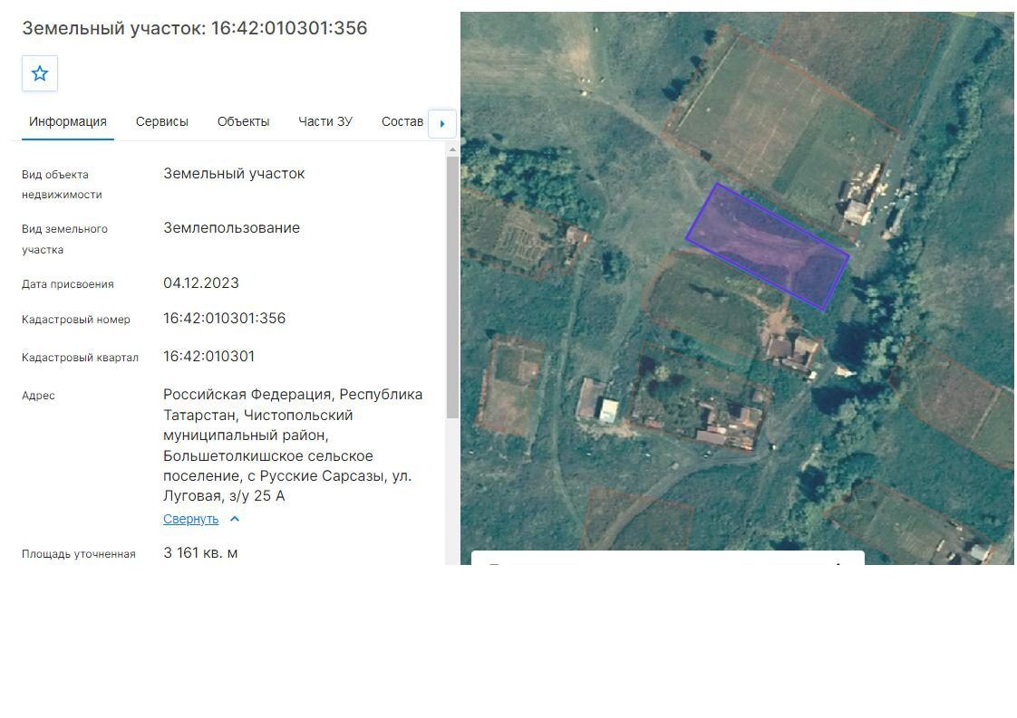Screen dimensions: 1017x718
Task: Select the value Землепользование
Action: (x=231, y=228)
